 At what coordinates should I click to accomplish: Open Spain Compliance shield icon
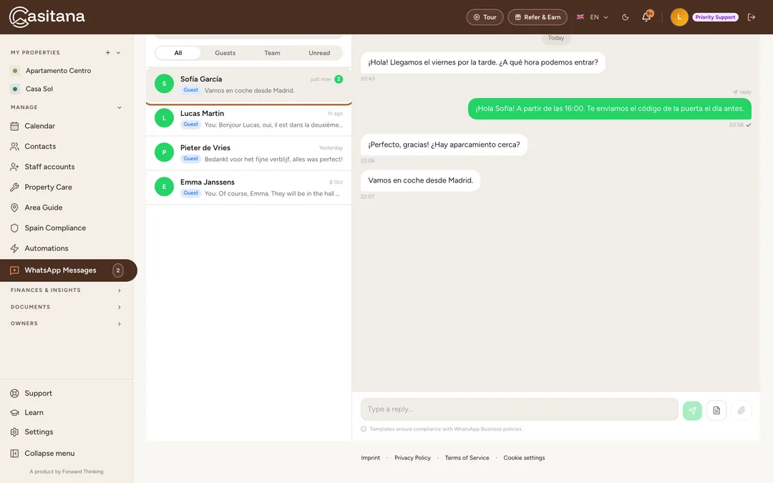coord(14,228)
